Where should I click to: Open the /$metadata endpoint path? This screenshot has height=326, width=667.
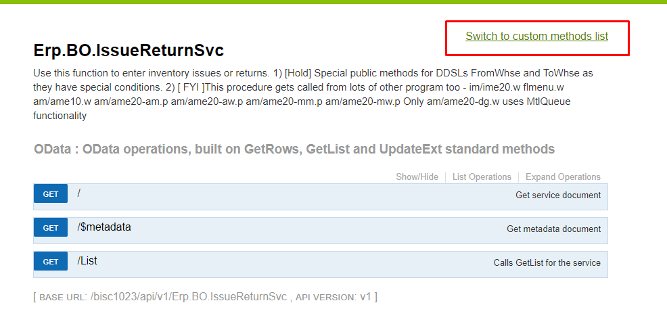click(x=104, y=227)
